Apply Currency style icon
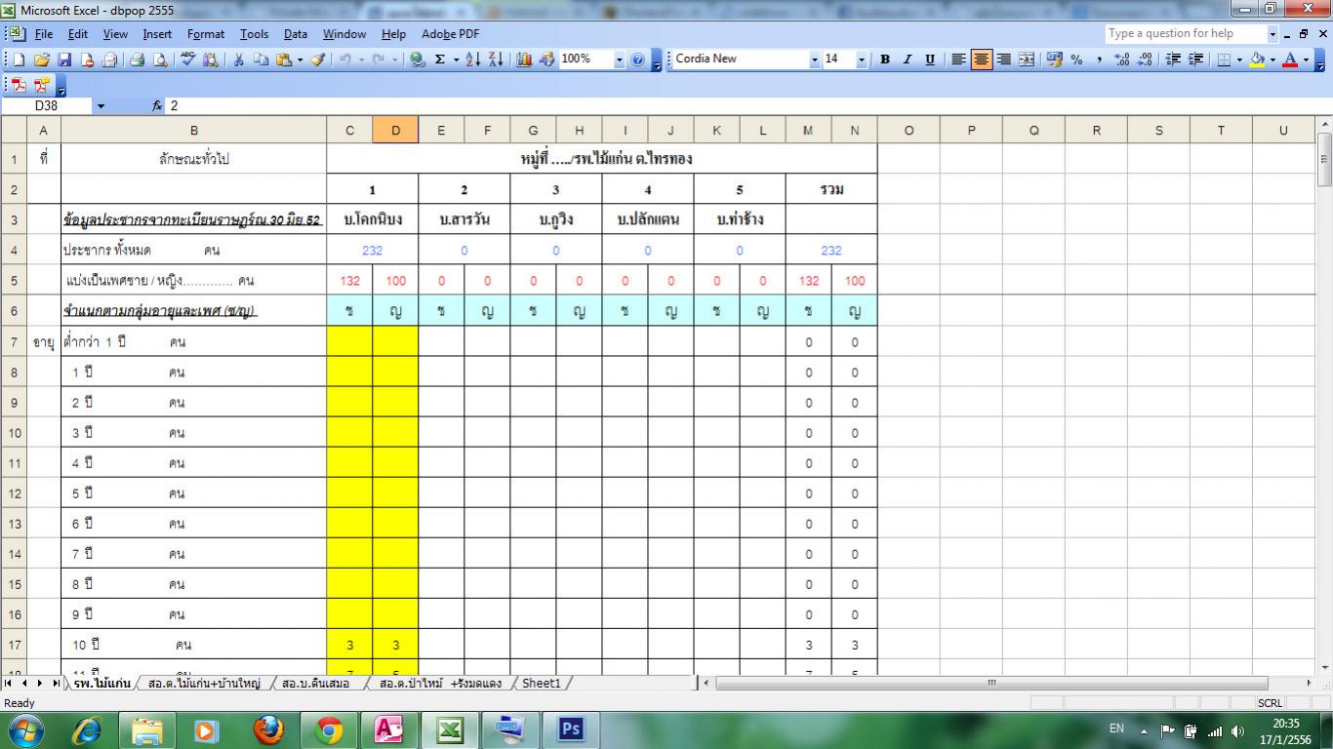Viewport: 1333px width, 749px height. pos(1054,59)
